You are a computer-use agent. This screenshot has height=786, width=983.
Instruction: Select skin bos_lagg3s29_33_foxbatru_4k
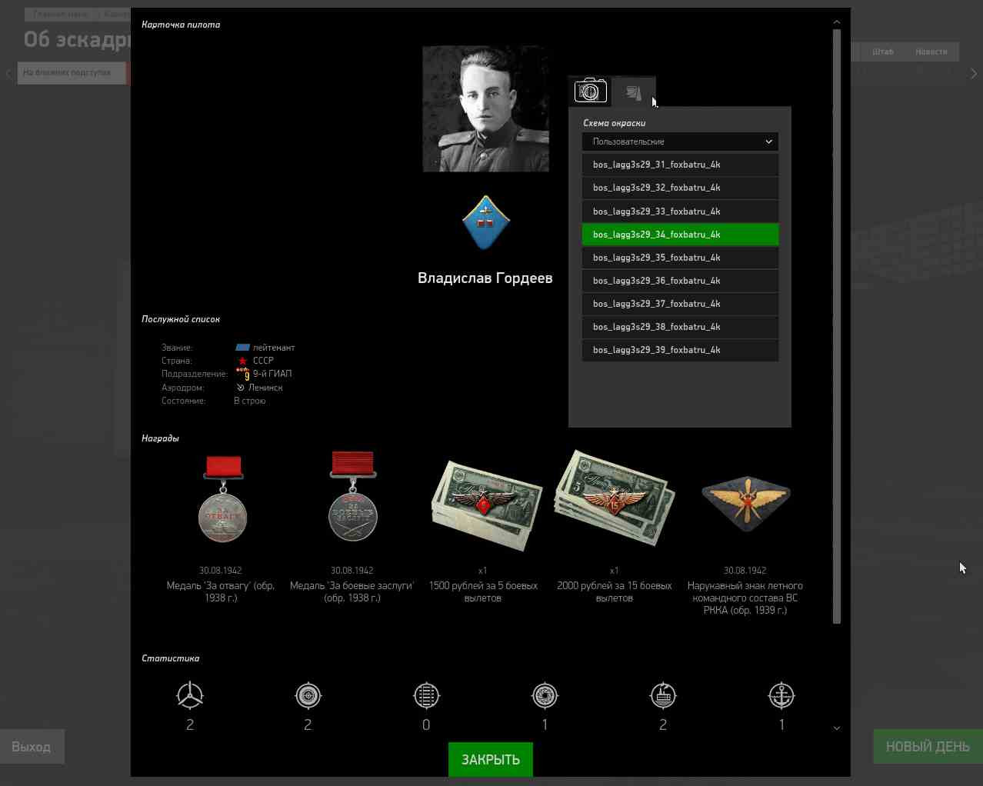(x=680, y=211)
